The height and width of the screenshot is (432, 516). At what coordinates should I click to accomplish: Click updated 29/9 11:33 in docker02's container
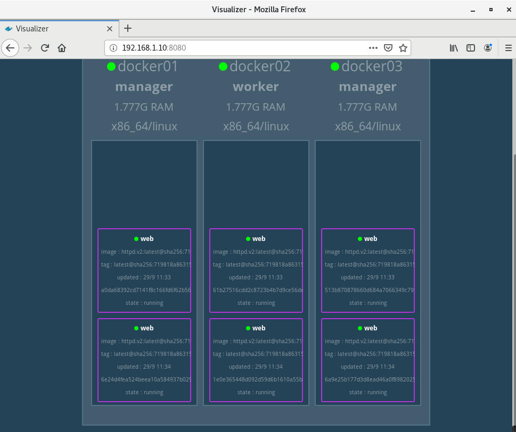coord(256,278)
